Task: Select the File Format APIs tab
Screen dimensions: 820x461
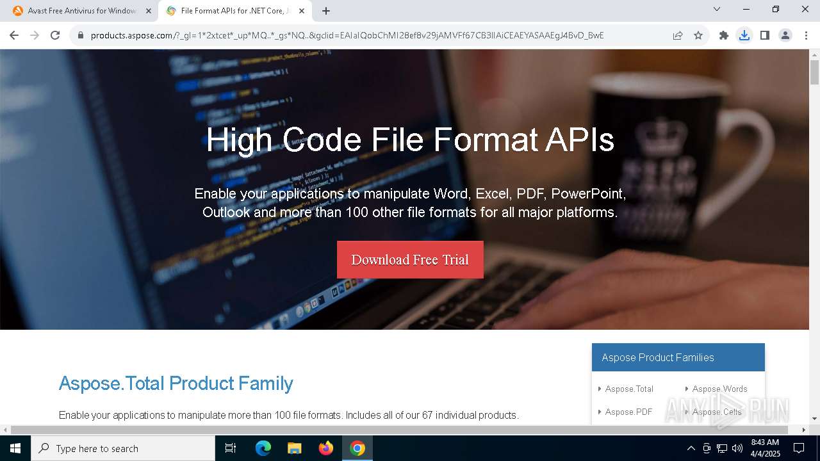Action: point(235,11)
